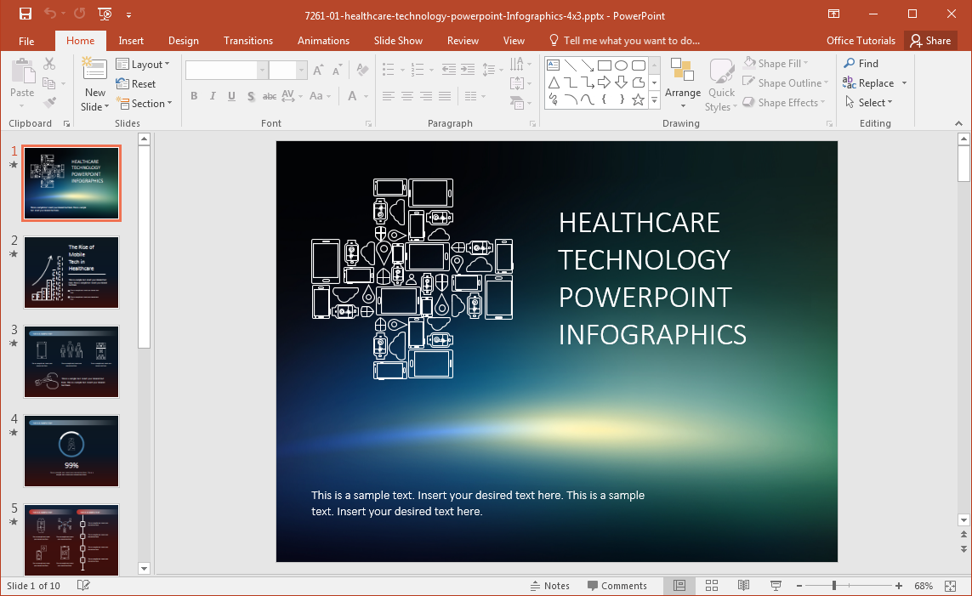Viewport: 972px width, 596px height.
Task: Click the Reset slide button
Action: click(x=136, y=83)
